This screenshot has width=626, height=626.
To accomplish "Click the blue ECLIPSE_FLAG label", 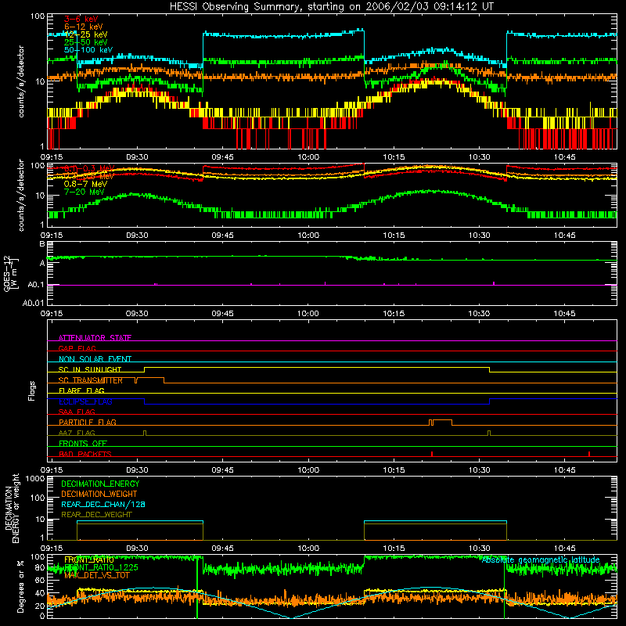I will tap(85, 401).
